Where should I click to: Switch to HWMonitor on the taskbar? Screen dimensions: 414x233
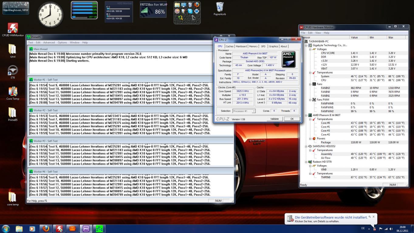pos(59,229)
